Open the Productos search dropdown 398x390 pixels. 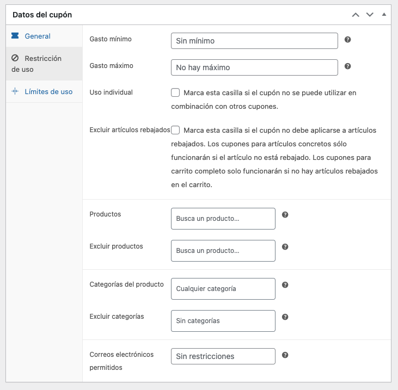click(x=223, y=219)
